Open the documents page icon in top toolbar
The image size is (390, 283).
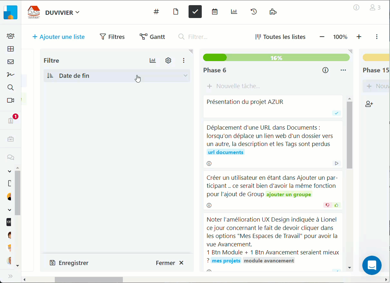click(176, 12)
